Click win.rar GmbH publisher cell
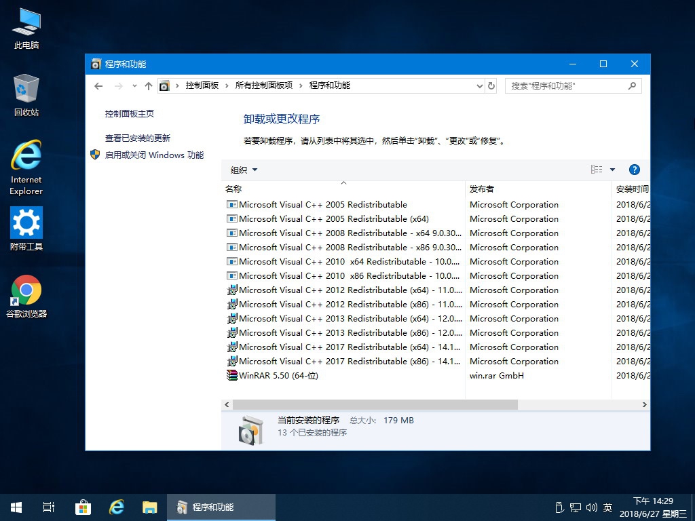 click(x=496, y=376)
